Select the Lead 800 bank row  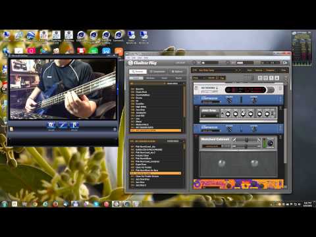tap(155, 116)
